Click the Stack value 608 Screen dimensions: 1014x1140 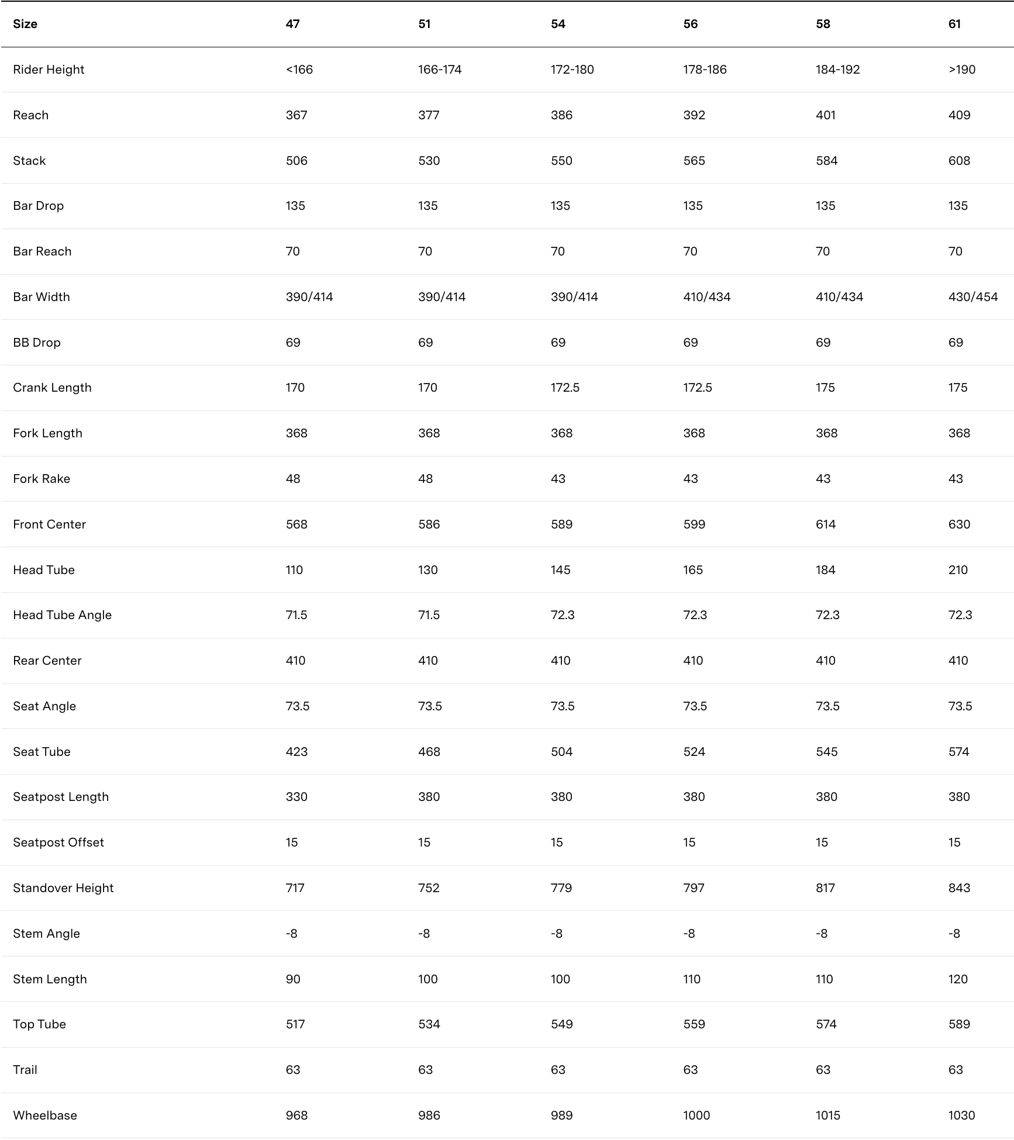[959, 161]
